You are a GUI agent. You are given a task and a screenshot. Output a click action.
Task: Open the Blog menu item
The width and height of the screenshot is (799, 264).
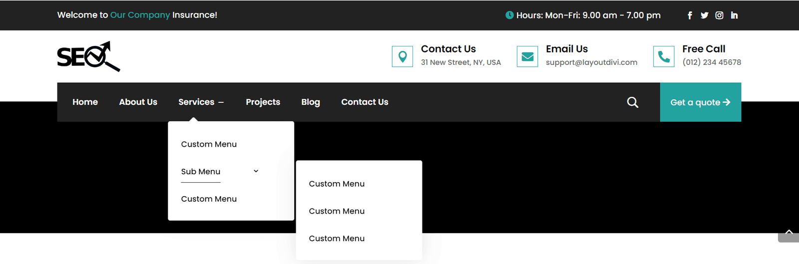(x=310, y=102)
